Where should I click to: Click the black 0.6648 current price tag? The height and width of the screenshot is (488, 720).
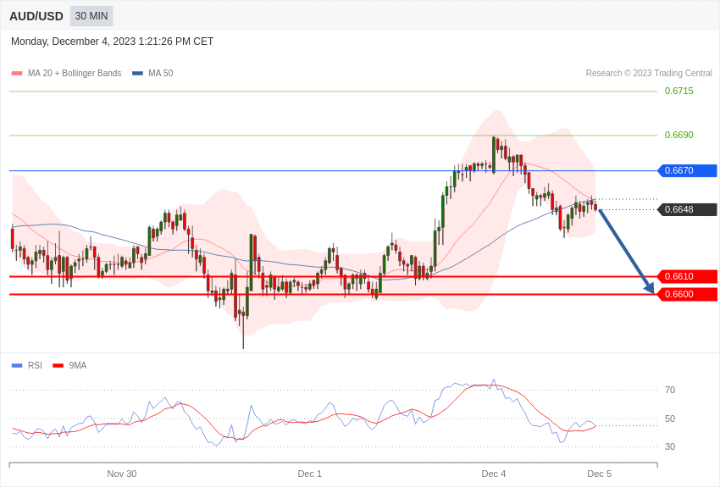[688, 209]
